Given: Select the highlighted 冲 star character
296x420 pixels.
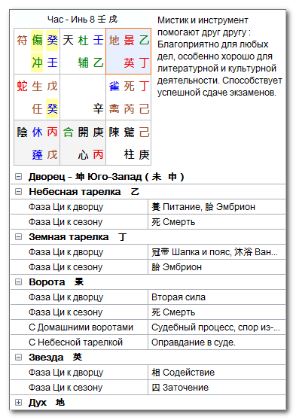Looking at the screenshot, I should point(37,62).
